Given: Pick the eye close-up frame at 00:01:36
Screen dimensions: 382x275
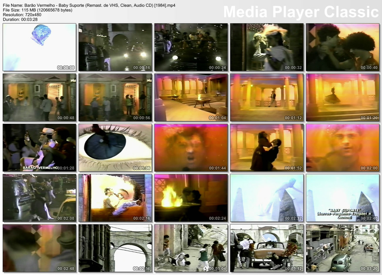Looking at the screenshot, I should click(115, 147).
